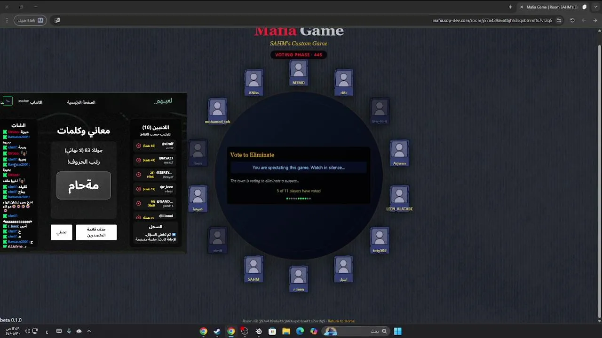
Task: Remove @GAND player from leaderboard
Action: pyautogui.click(x=139, y=203)
